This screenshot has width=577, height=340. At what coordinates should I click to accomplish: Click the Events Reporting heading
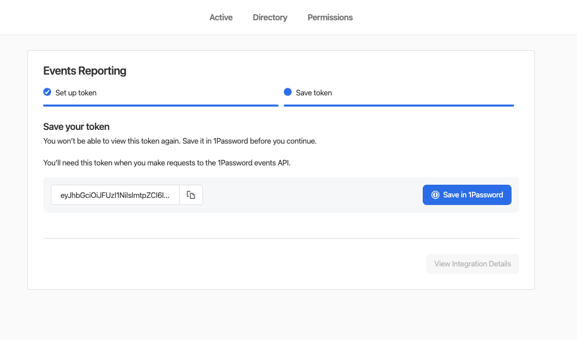click(85, 71)
